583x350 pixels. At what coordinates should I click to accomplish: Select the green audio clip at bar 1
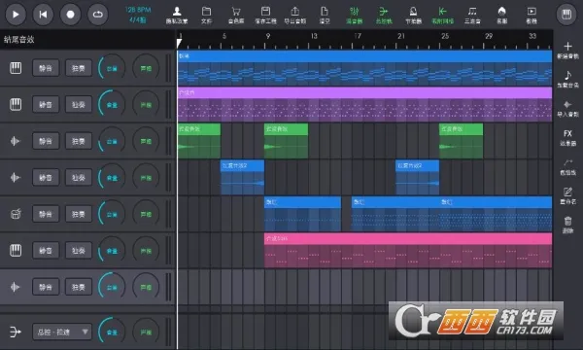coord(199,141)
